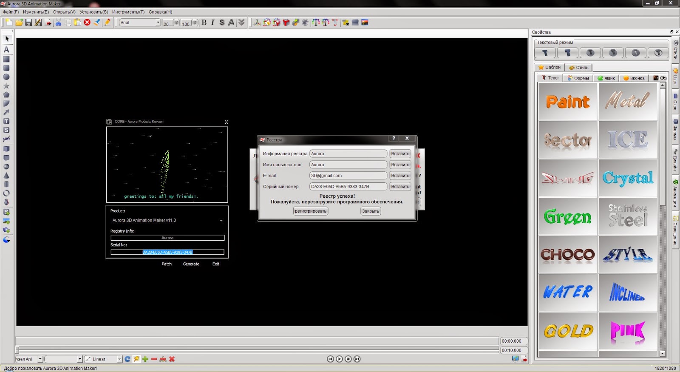Apply the Crystal text template
Image resolution: width=680 pixels, height=372 pixels.
[x=628, y=178]
